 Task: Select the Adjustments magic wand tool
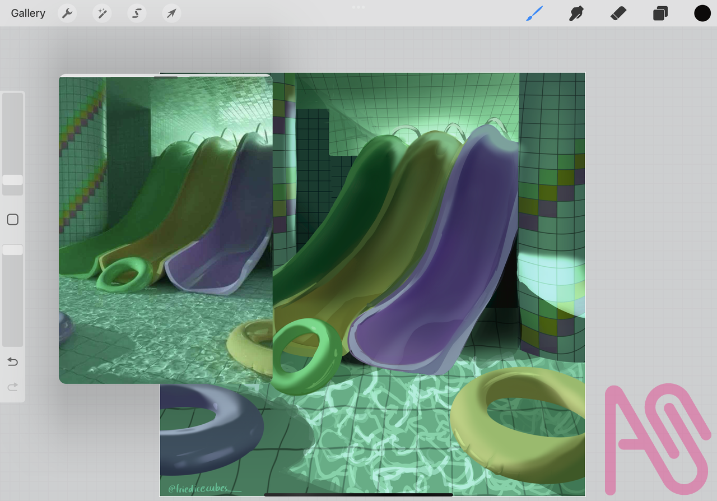pyautogui.click(x=101, y=13)
